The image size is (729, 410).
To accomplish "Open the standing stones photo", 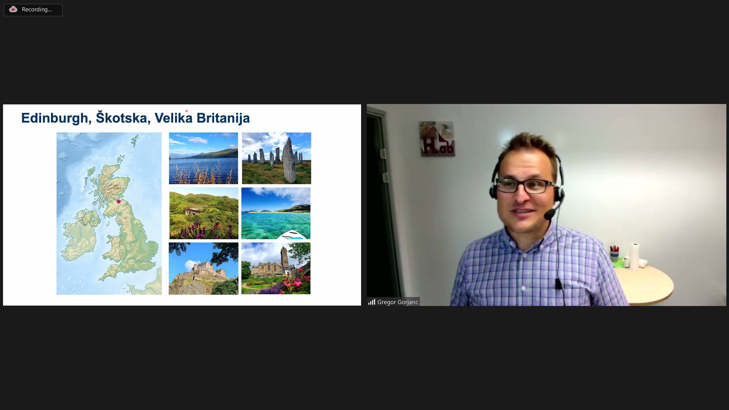I will click(x=276, y=158).
